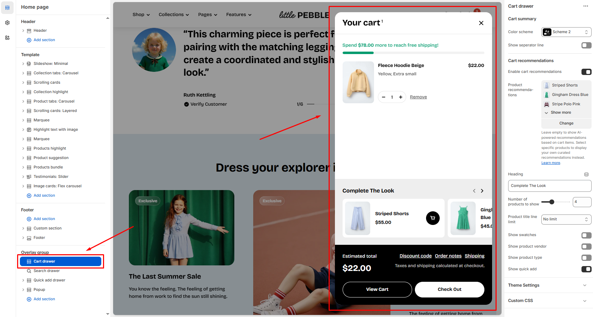Open theme settings gear in left rail
593x317 pixels.
pyautogui.click(x=7, y=23)
